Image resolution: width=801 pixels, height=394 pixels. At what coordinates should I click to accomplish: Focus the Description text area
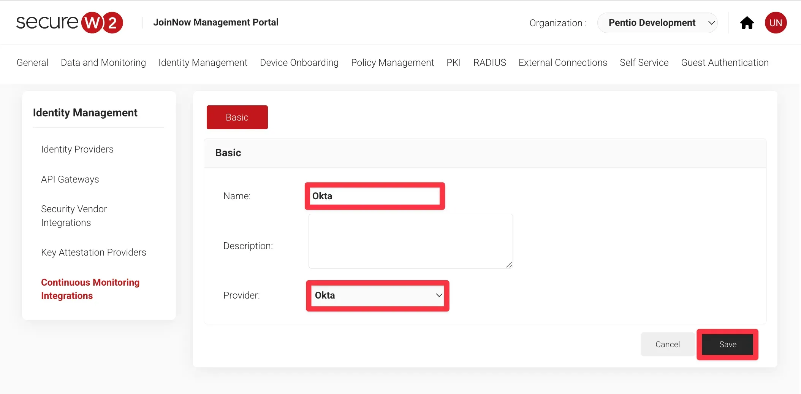coord(410,241)
